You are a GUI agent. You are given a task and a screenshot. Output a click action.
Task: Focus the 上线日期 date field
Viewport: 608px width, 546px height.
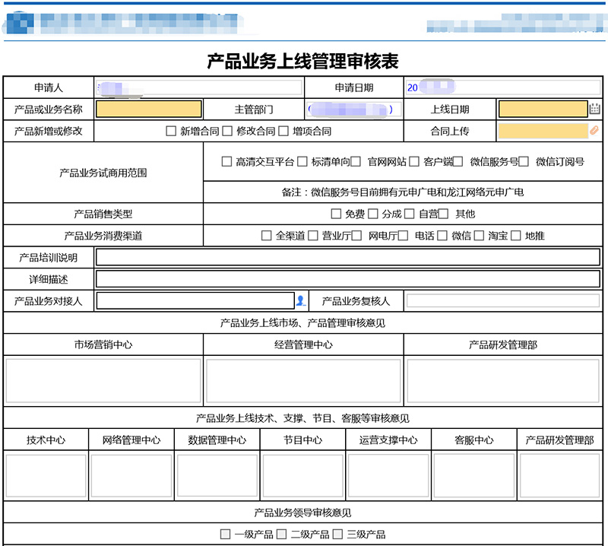[x=543, y=110]
